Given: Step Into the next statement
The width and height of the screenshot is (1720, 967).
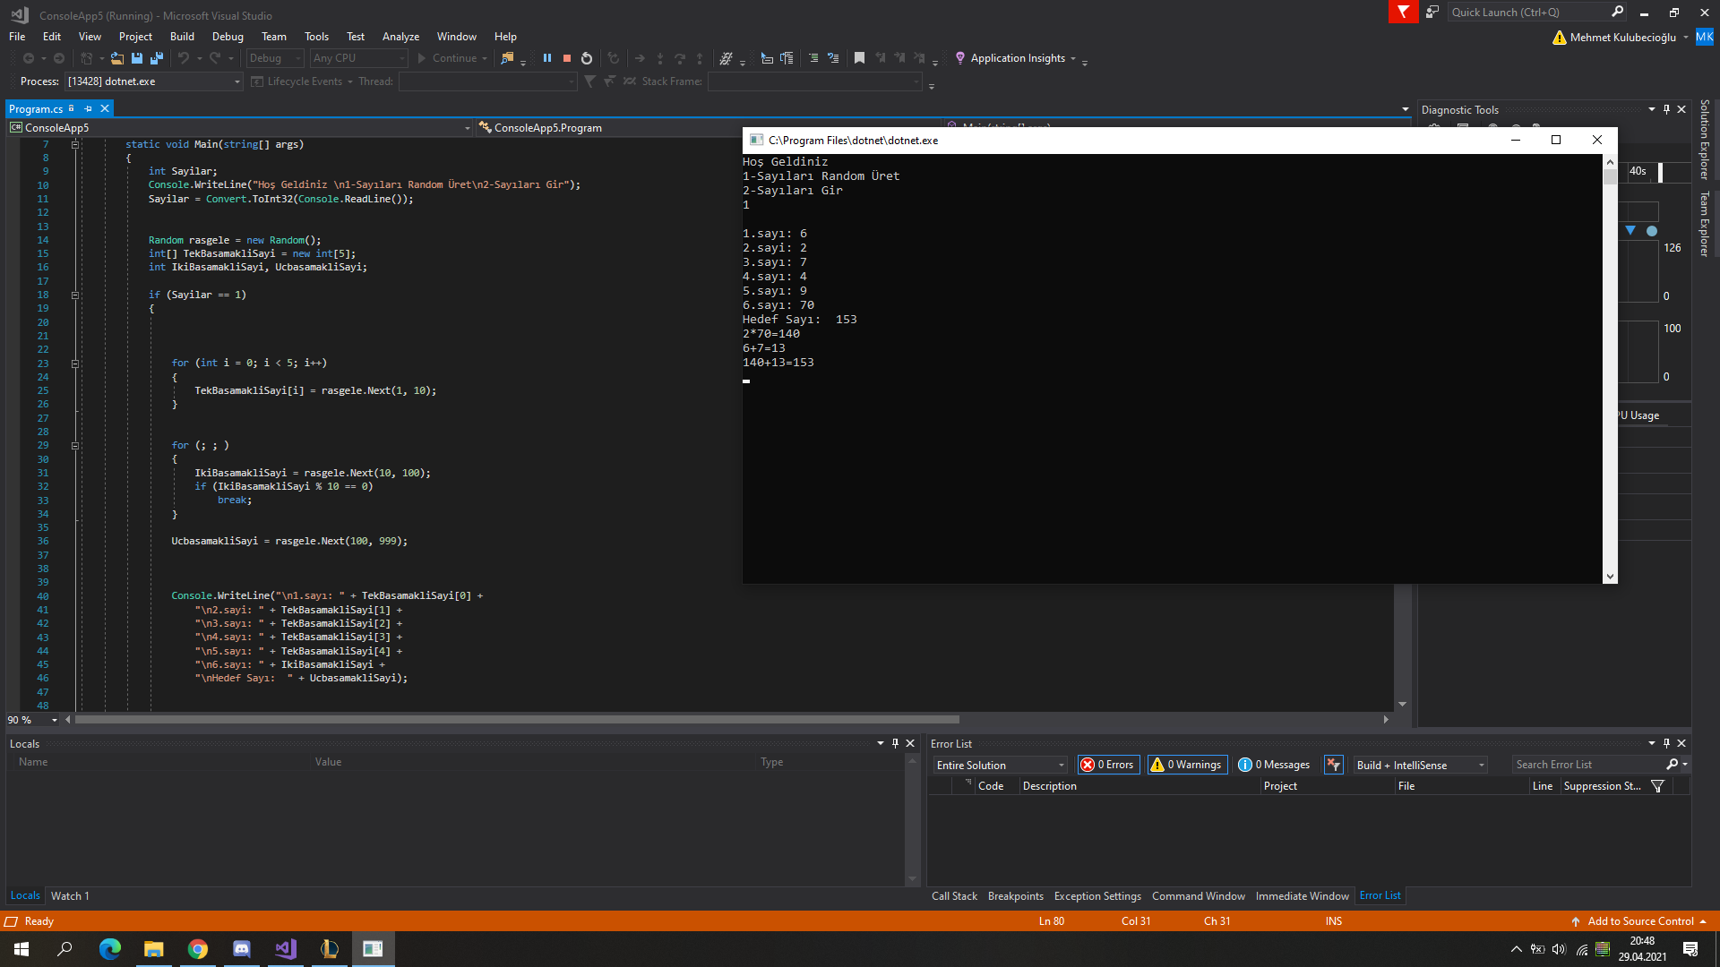Looking at the screenshot, I should click(x=660, y=58).
